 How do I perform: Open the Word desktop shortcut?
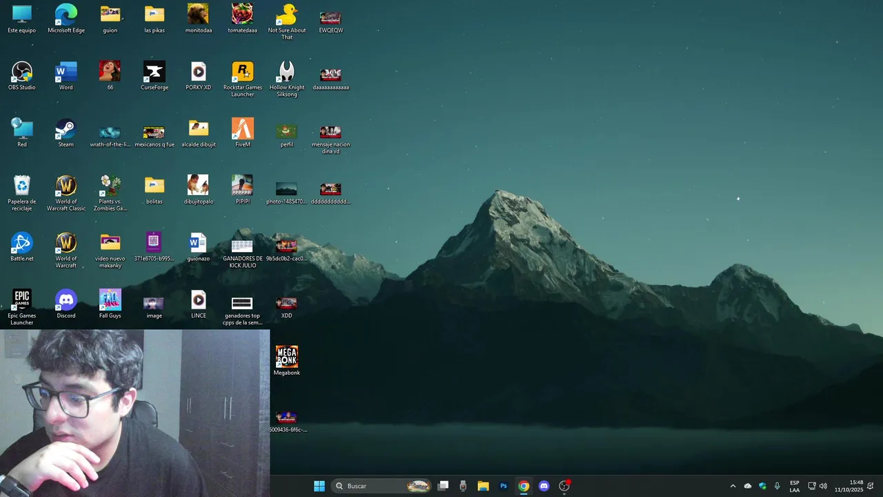pos(66,76)
